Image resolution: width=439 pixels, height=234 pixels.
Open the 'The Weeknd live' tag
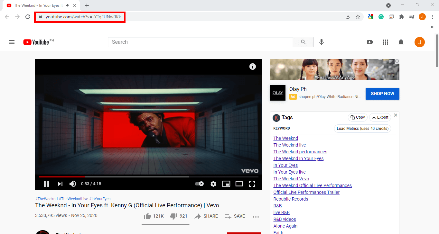[290, 145]
